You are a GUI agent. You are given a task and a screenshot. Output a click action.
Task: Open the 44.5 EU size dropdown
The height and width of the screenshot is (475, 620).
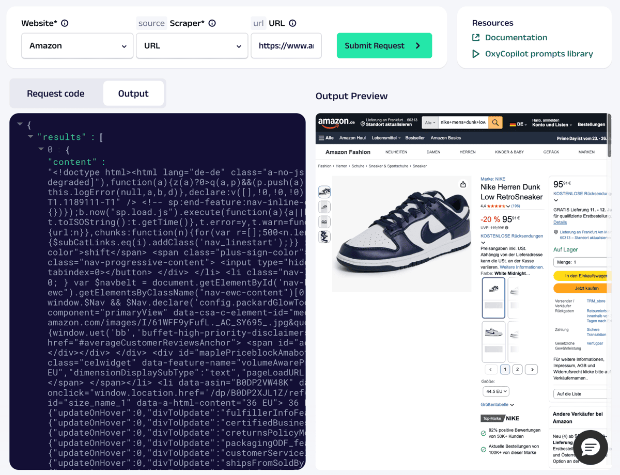pyautogui.click(x=496, y=391)
